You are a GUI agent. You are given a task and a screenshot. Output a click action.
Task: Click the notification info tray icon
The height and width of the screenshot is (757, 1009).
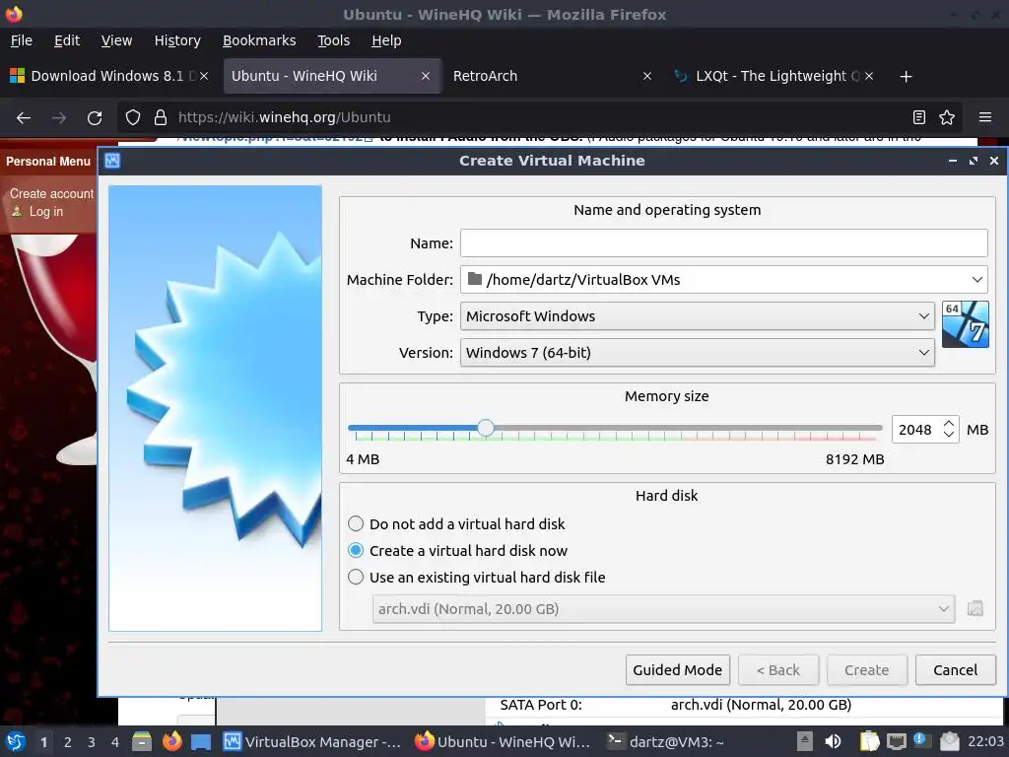919,739
